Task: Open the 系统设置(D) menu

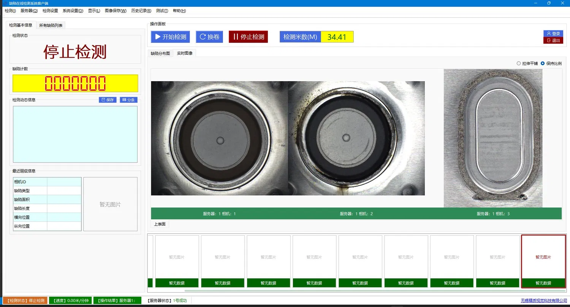Action: click(x=73, y=11)
